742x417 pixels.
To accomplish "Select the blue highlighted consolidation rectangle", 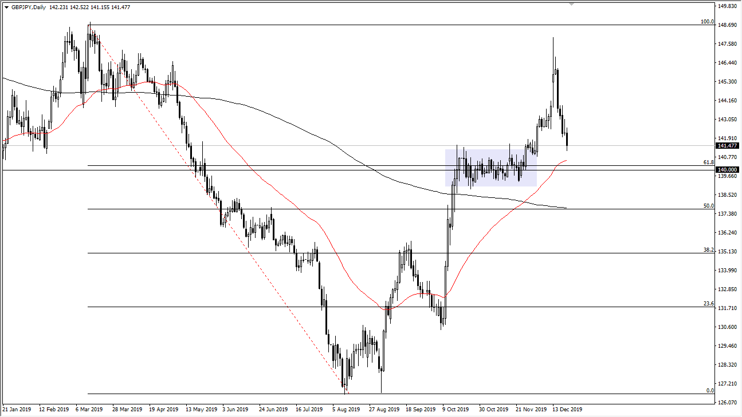I will tap(492, 167).
